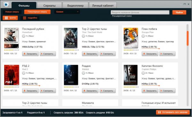Screen dimensions: 192x117
Task: Sort by Популярные сверху
Action: [37, 12]
